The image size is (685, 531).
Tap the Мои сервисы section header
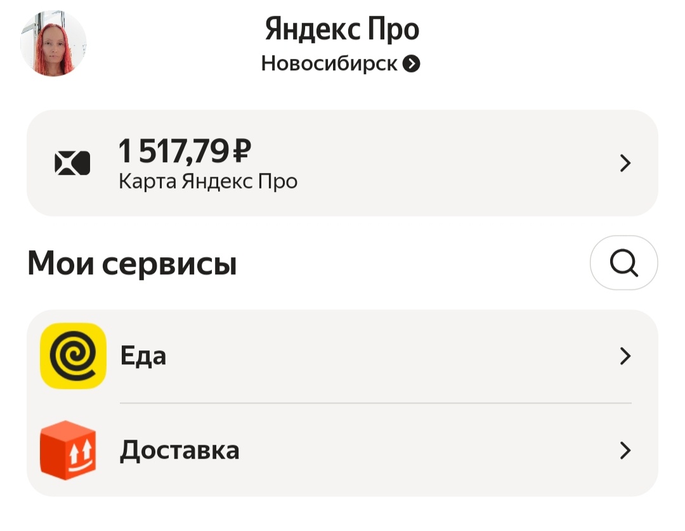coord(131,262)
